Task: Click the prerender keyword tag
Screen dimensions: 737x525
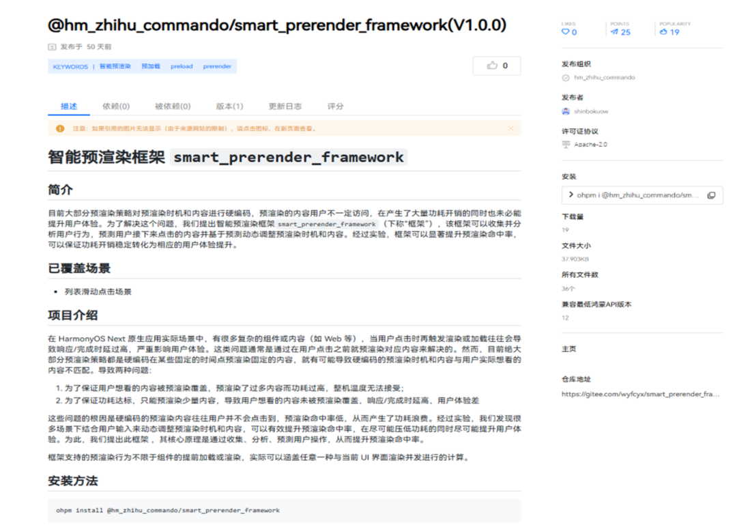Action: click(x=217, y=67)
